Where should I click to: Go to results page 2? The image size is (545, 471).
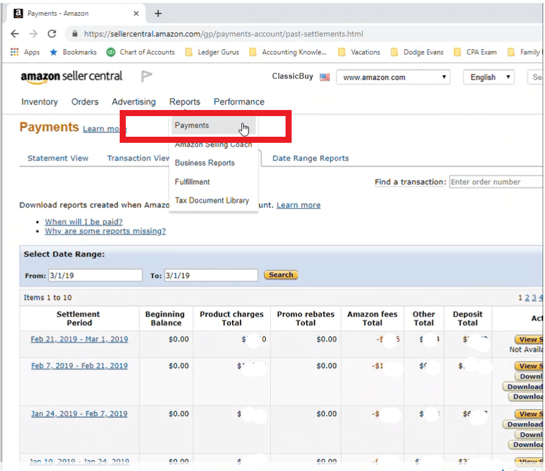tap(527, 298)
